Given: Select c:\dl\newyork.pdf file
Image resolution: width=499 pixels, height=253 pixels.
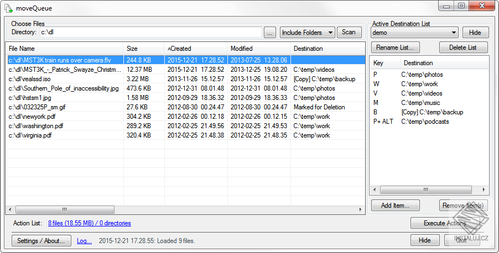Looking at the screenshot, I should tap(185, 117).
